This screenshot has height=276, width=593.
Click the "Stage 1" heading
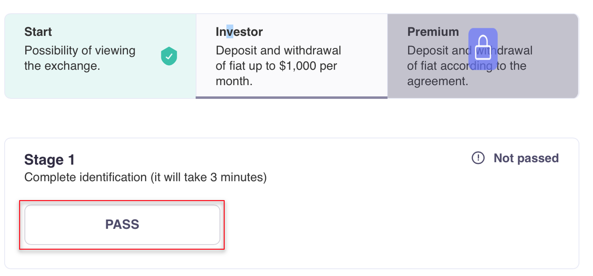49,160
